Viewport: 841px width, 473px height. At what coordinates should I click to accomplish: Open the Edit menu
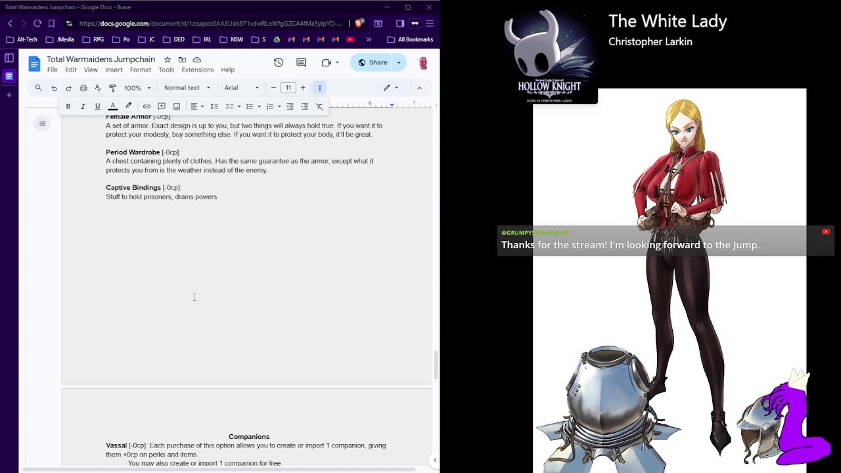point(70,70)
